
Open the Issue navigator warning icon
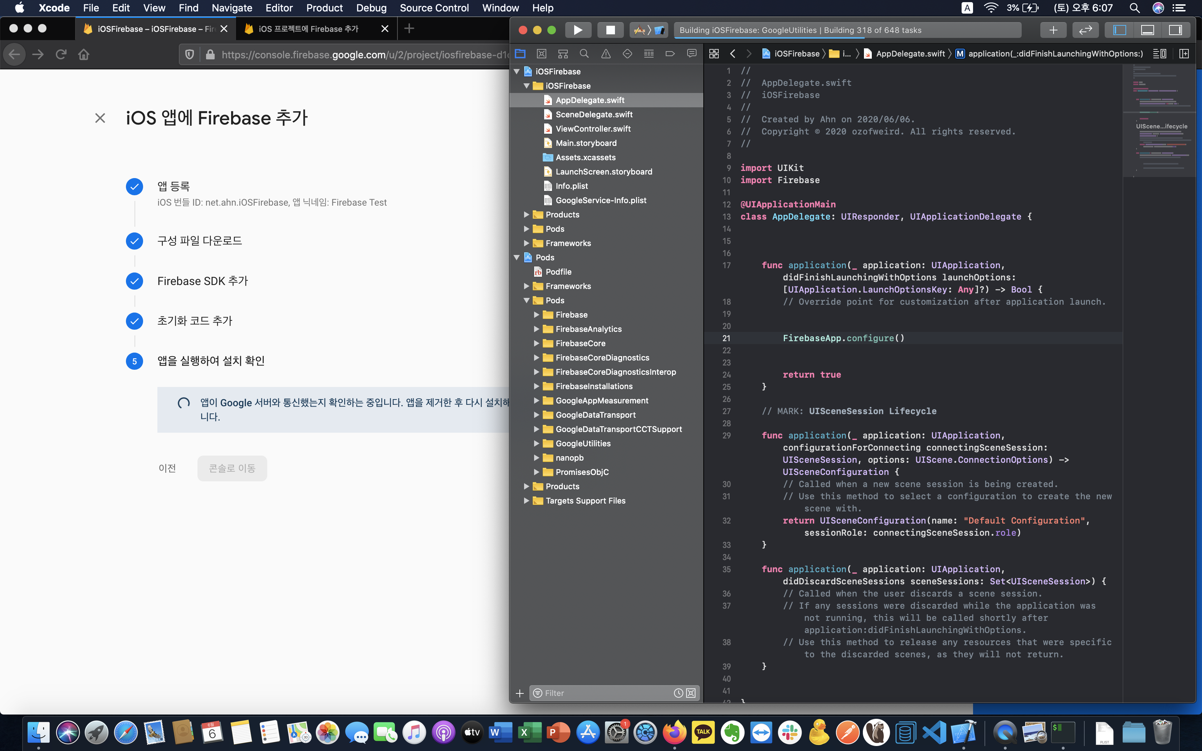pyautogui.click(x=605, y=54)
